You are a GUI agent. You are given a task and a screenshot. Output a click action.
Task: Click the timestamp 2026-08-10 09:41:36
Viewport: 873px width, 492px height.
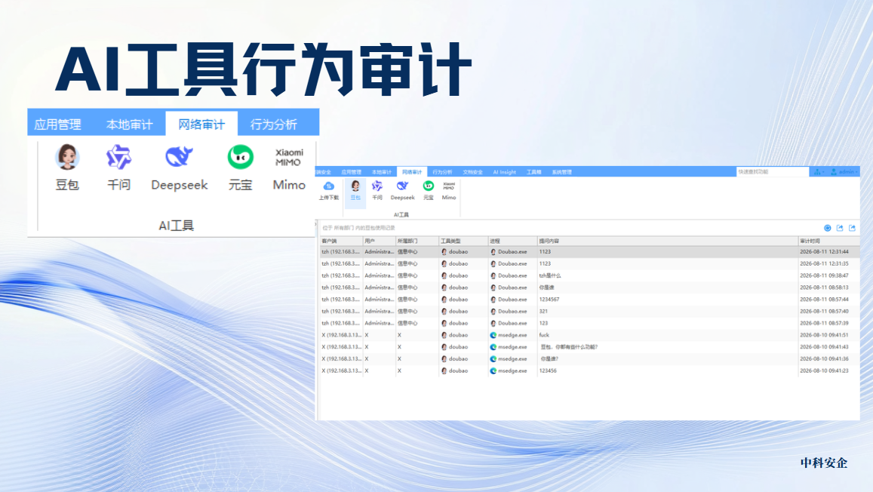pyautogui.click(x=824, y=359)
